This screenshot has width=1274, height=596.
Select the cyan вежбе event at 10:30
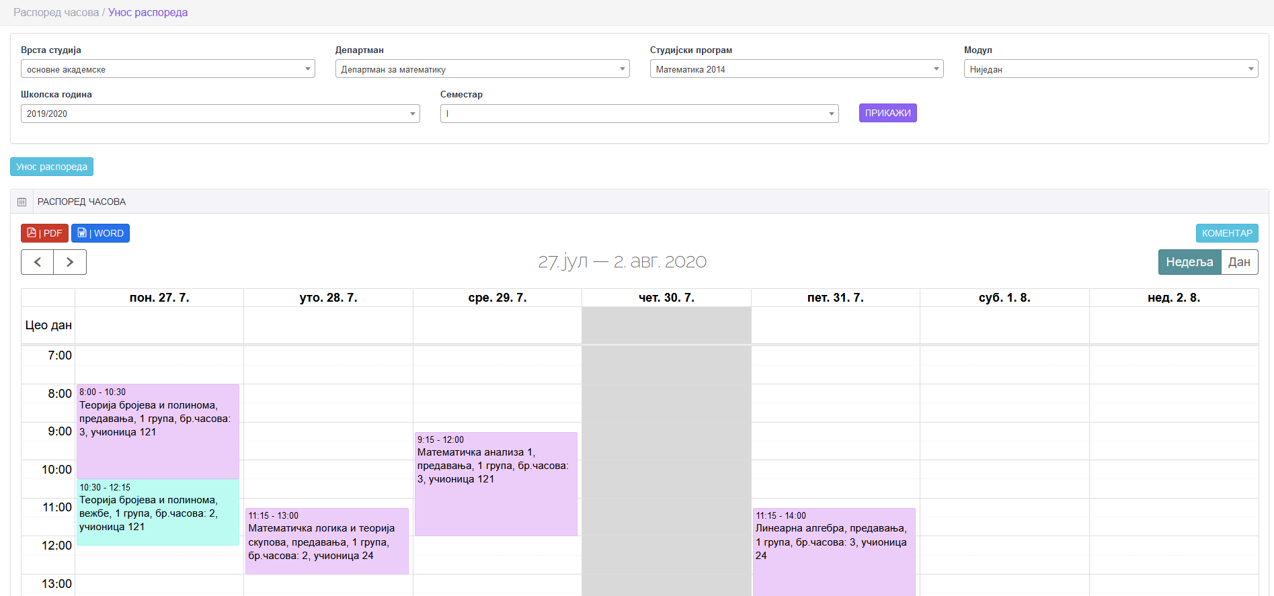tap(158, 512)
